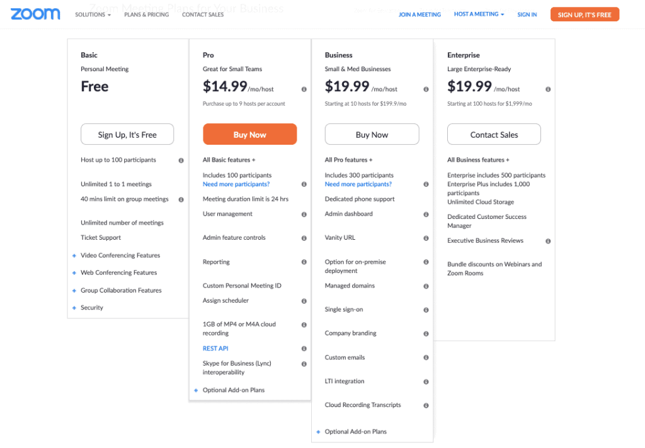Show info for Executive Business Reviews
This screenshot has width=645, height=448.
548,242
